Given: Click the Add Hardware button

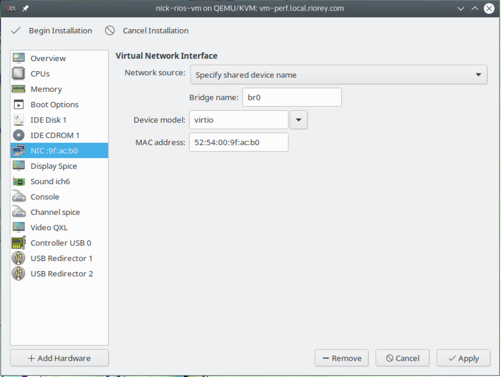Looking at the screenshot, I should [x=59, y=358].
